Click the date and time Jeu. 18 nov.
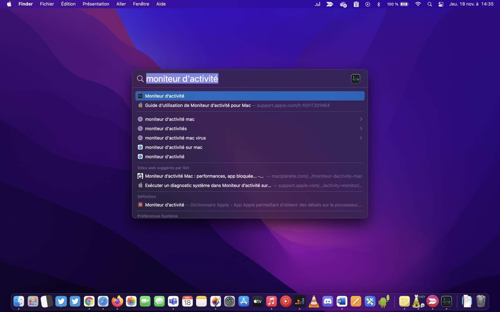The width and height of the screenshot is (500, 312). click(471, 4)
